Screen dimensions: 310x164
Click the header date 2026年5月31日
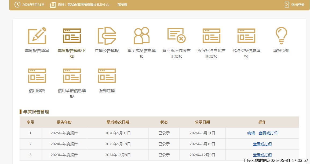33,5
